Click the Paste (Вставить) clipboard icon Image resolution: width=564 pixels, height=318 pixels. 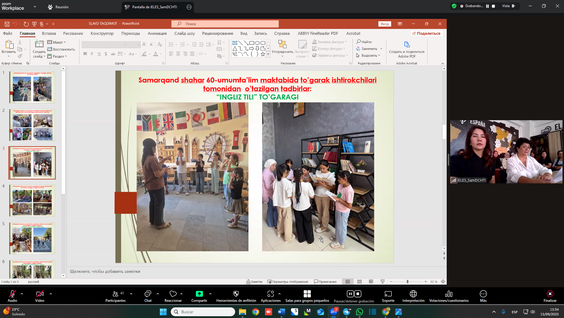(9, 45)
